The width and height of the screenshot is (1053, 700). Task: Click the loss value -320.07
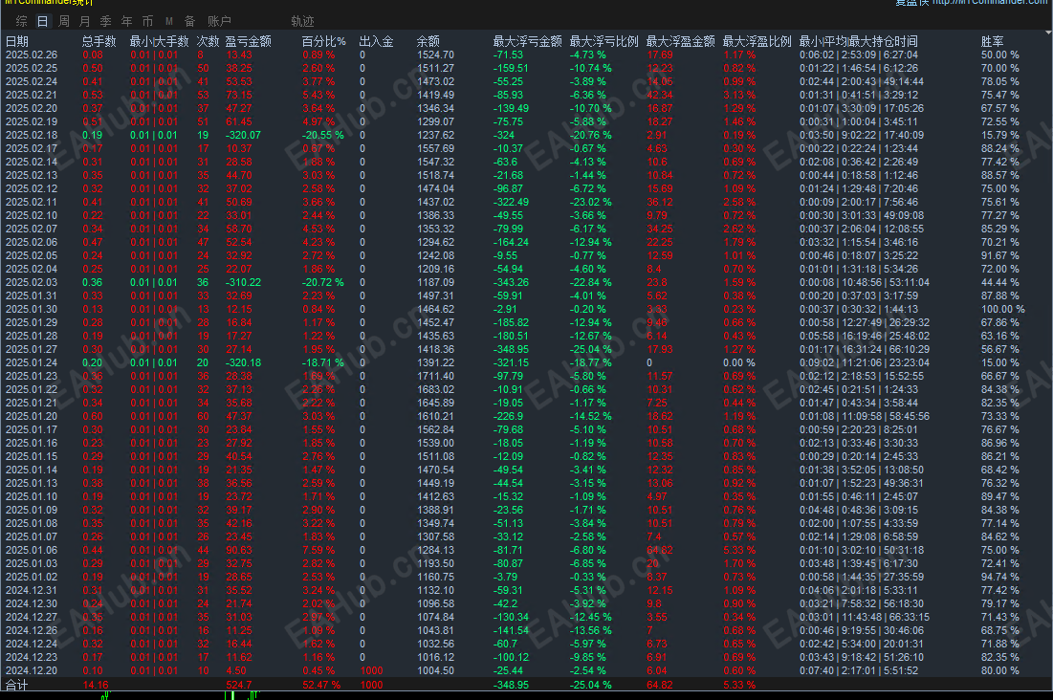click(x=243, y=135)
